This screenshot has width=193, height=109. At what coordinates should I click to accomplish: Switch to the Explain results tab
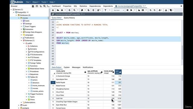67,67
